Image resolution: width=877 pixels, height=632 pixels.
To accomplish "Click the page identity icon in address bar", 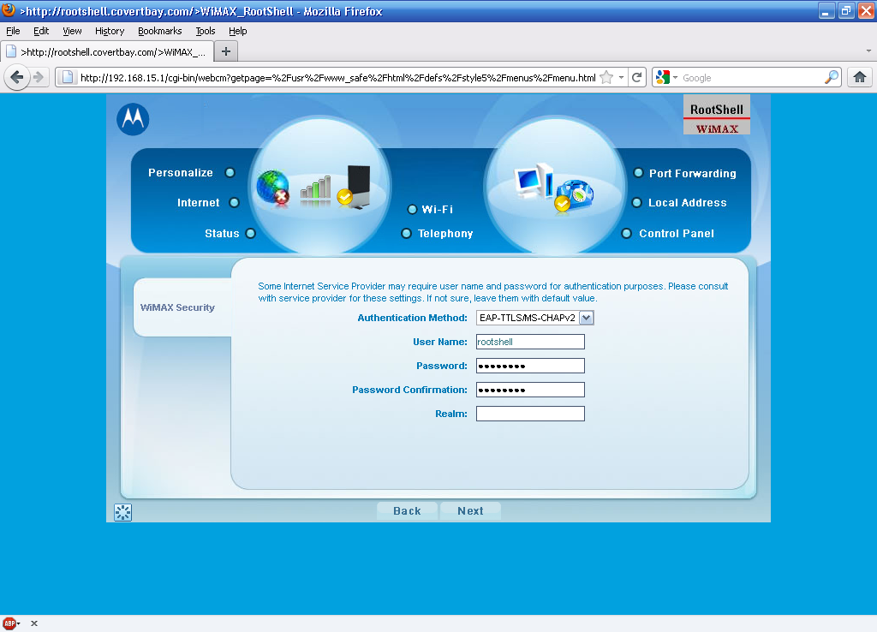I will 67,77.
